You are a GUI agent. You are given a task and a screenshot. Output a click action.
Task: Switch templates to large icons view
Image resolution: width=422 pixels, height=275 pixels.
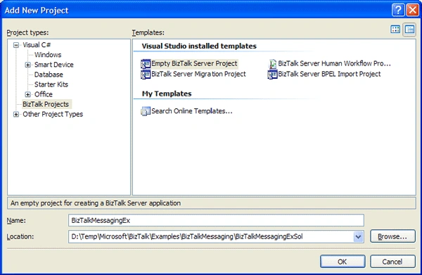[x=395, y=30]
